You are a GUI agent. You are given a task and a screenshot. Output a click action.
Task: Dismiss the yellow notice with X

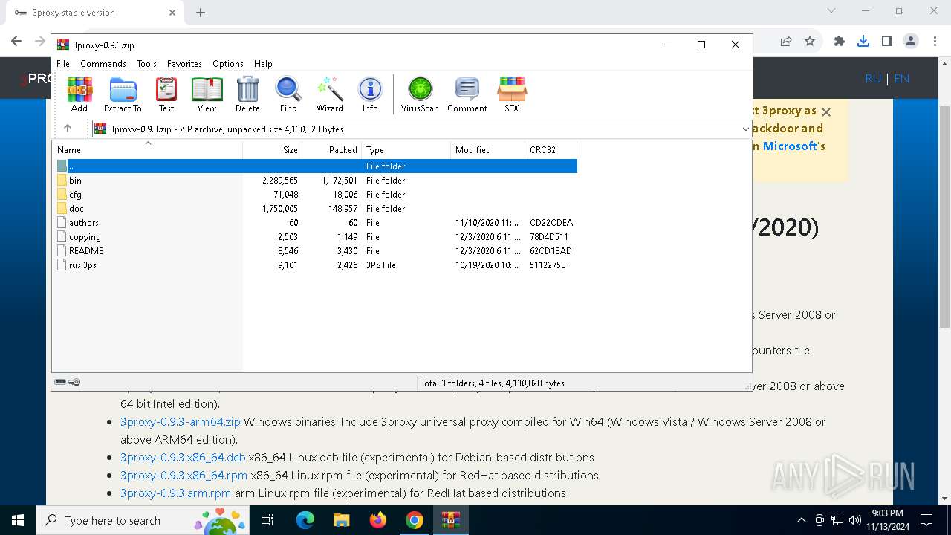point(825,111)
